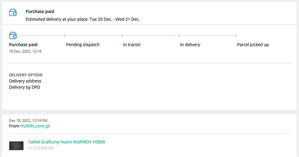Click the offer number 11712356181

click(41, 148)
